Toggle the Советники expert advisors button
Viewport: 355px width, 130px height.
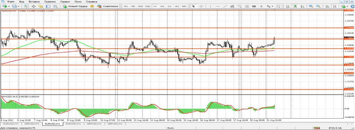point(107,6)
